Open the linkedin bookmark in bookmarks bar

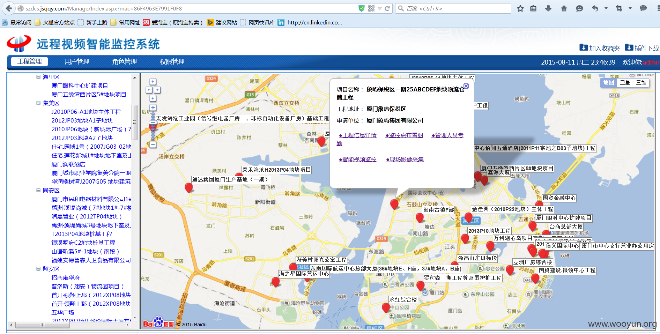coord(310,22)
